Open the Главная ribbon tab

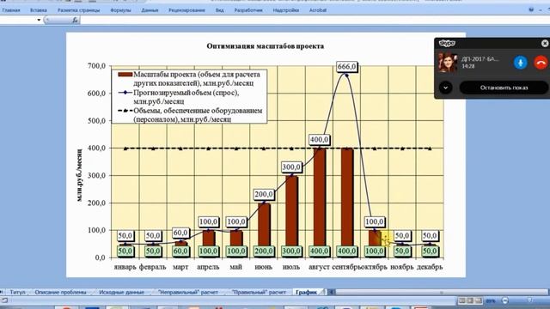(11, 10)
